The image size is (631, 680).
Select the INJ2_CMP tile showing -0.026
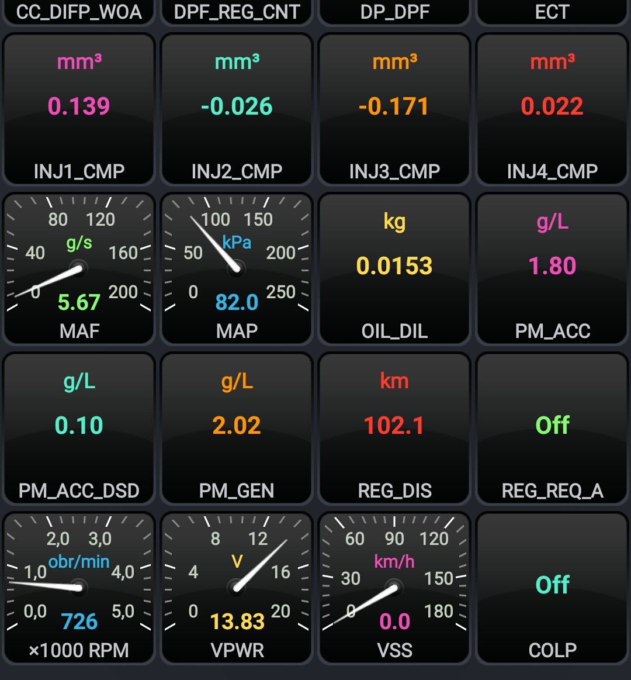[237, 109]
